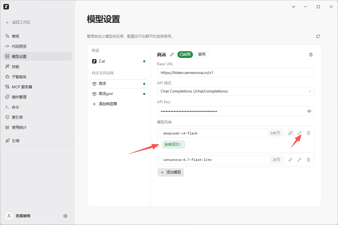Open the 常规 settings section
This screenshot has height=225, width=338.
(37, 36)
